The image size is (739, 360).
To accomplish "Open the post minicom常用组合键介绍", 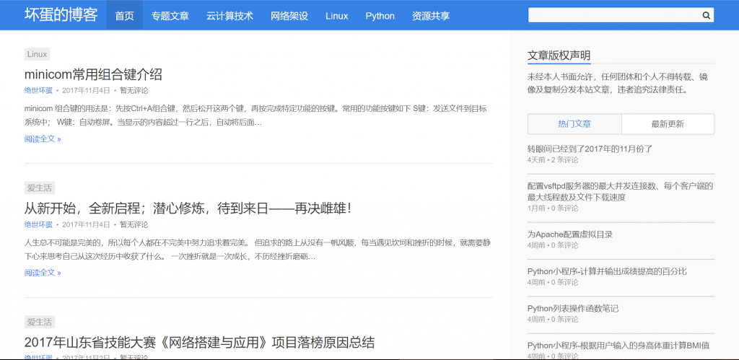I will (93, 74).
